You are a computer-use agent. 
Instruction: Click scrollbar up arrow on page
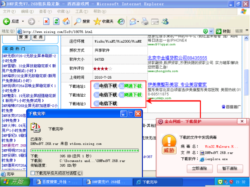246,38
